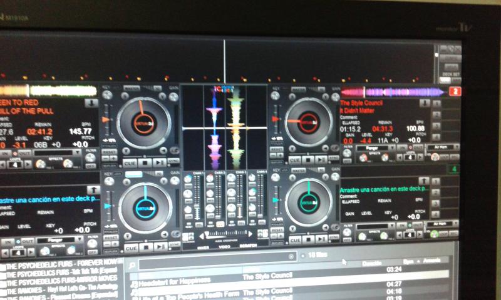Click the audio crossfader slider

[226, 234]
